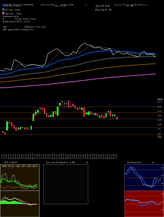Select the '50 Day = 88.05' legend text
The image size is (164, 217).
coord(13,10)
